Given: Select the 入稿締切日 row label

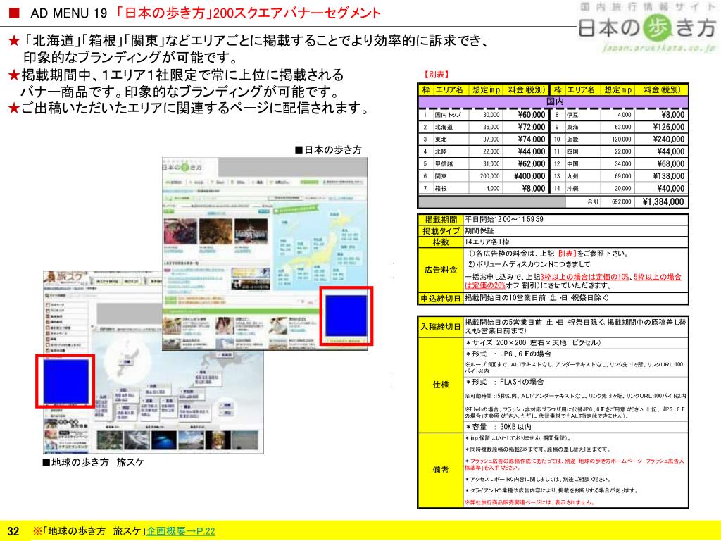Looking at the screenshot, I should pyautogui.click(x=441, y=327).
